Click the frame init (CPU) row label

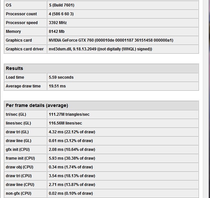(20, 158)
